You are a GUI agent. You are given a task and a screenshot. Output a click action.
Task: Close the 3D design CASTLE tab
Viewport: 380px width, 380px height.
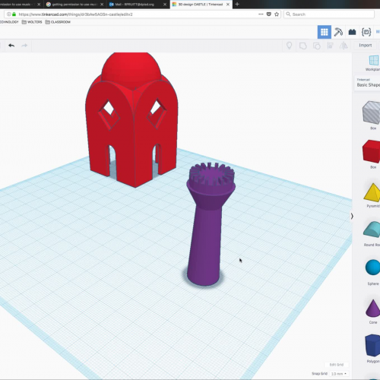pyautogui.click(x=228, y=5)
